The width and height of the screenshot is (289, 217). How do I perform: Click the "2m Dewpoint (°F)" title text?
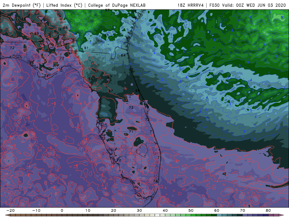pos(22,5)
